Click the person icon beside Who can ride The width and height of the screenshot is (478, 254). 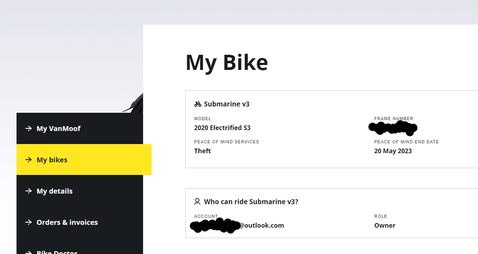coord(197,201)
